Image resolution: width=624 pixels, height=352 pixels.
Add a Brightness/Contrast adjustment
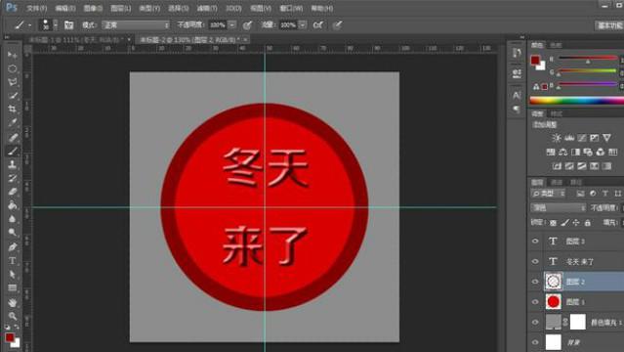click(x=557, y=138)
